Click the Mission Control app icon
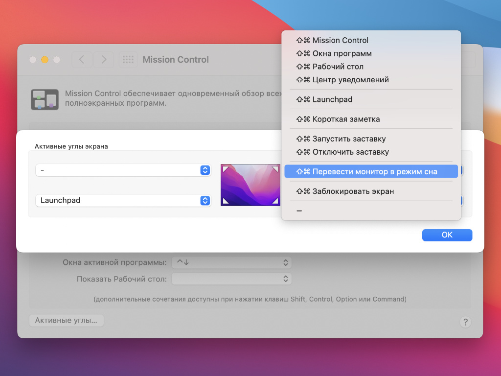 (44, 99)
